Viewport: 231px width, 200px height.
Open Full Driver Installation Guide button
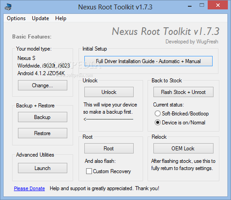[148, 61]
